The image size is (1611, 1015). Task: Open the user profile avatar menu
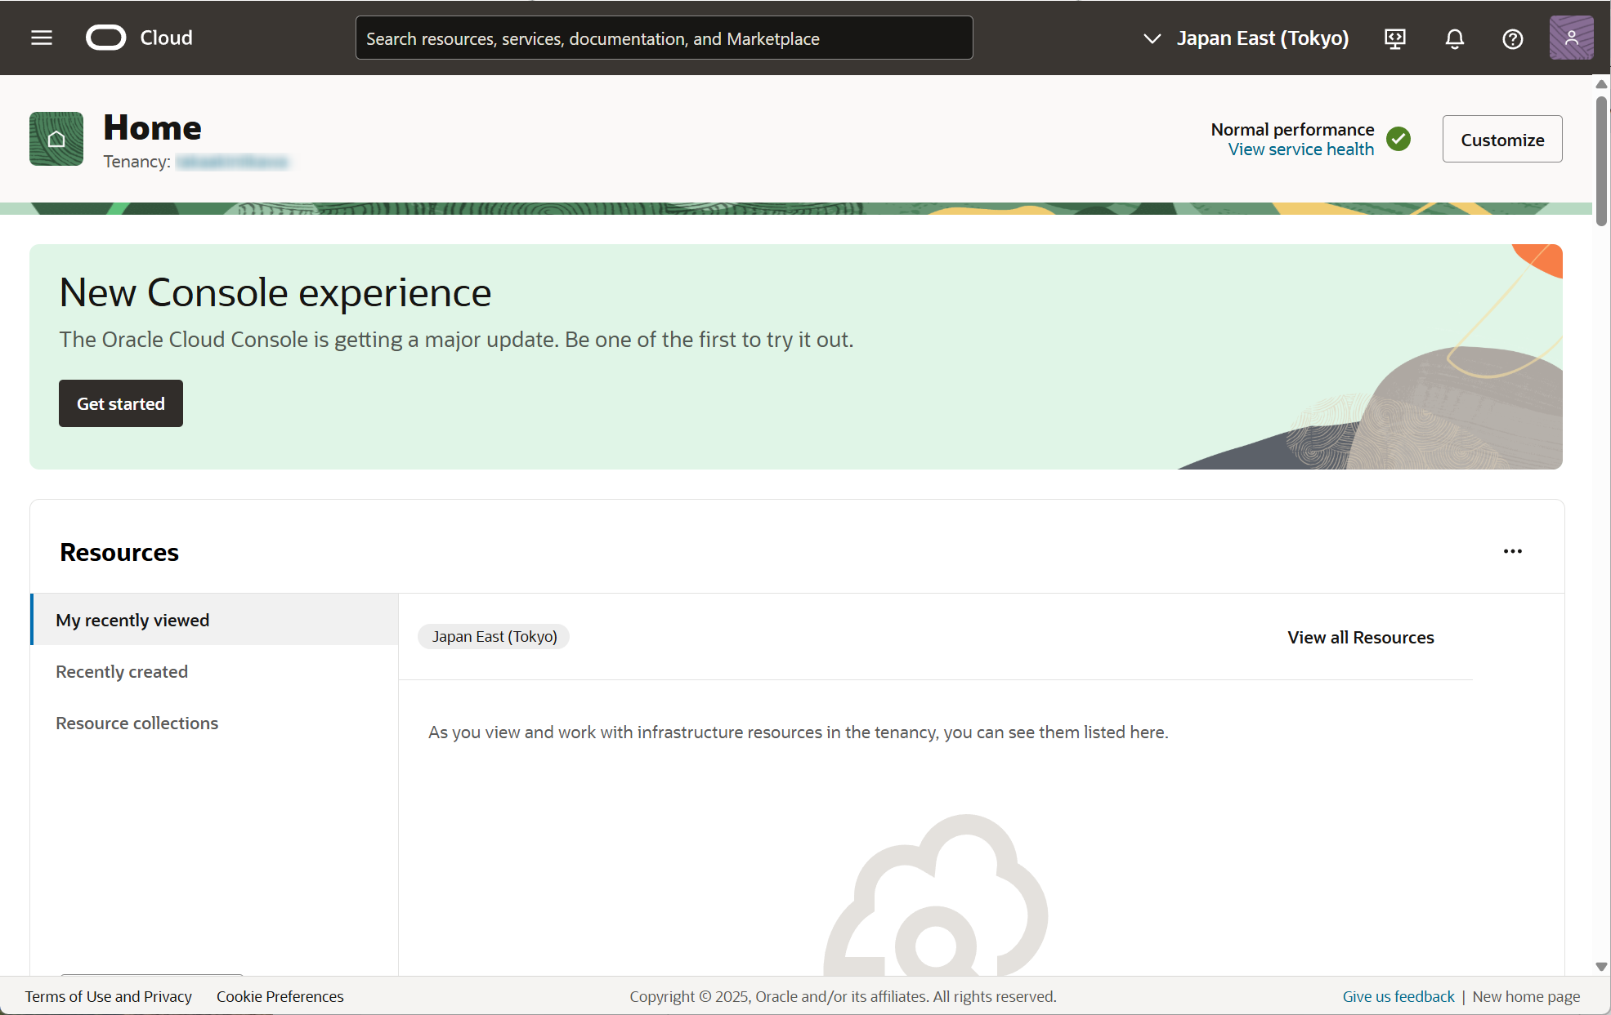(x=1571, y=38)
